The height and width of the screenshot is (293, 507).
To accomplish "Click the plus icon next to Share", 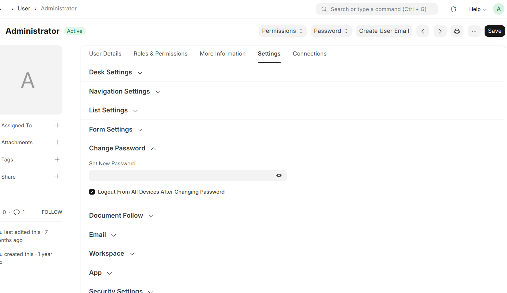I will point(57,176).
